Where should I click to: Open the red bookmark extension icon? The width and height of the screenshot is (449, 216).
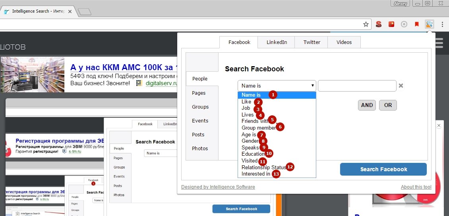tap(417, 24)
